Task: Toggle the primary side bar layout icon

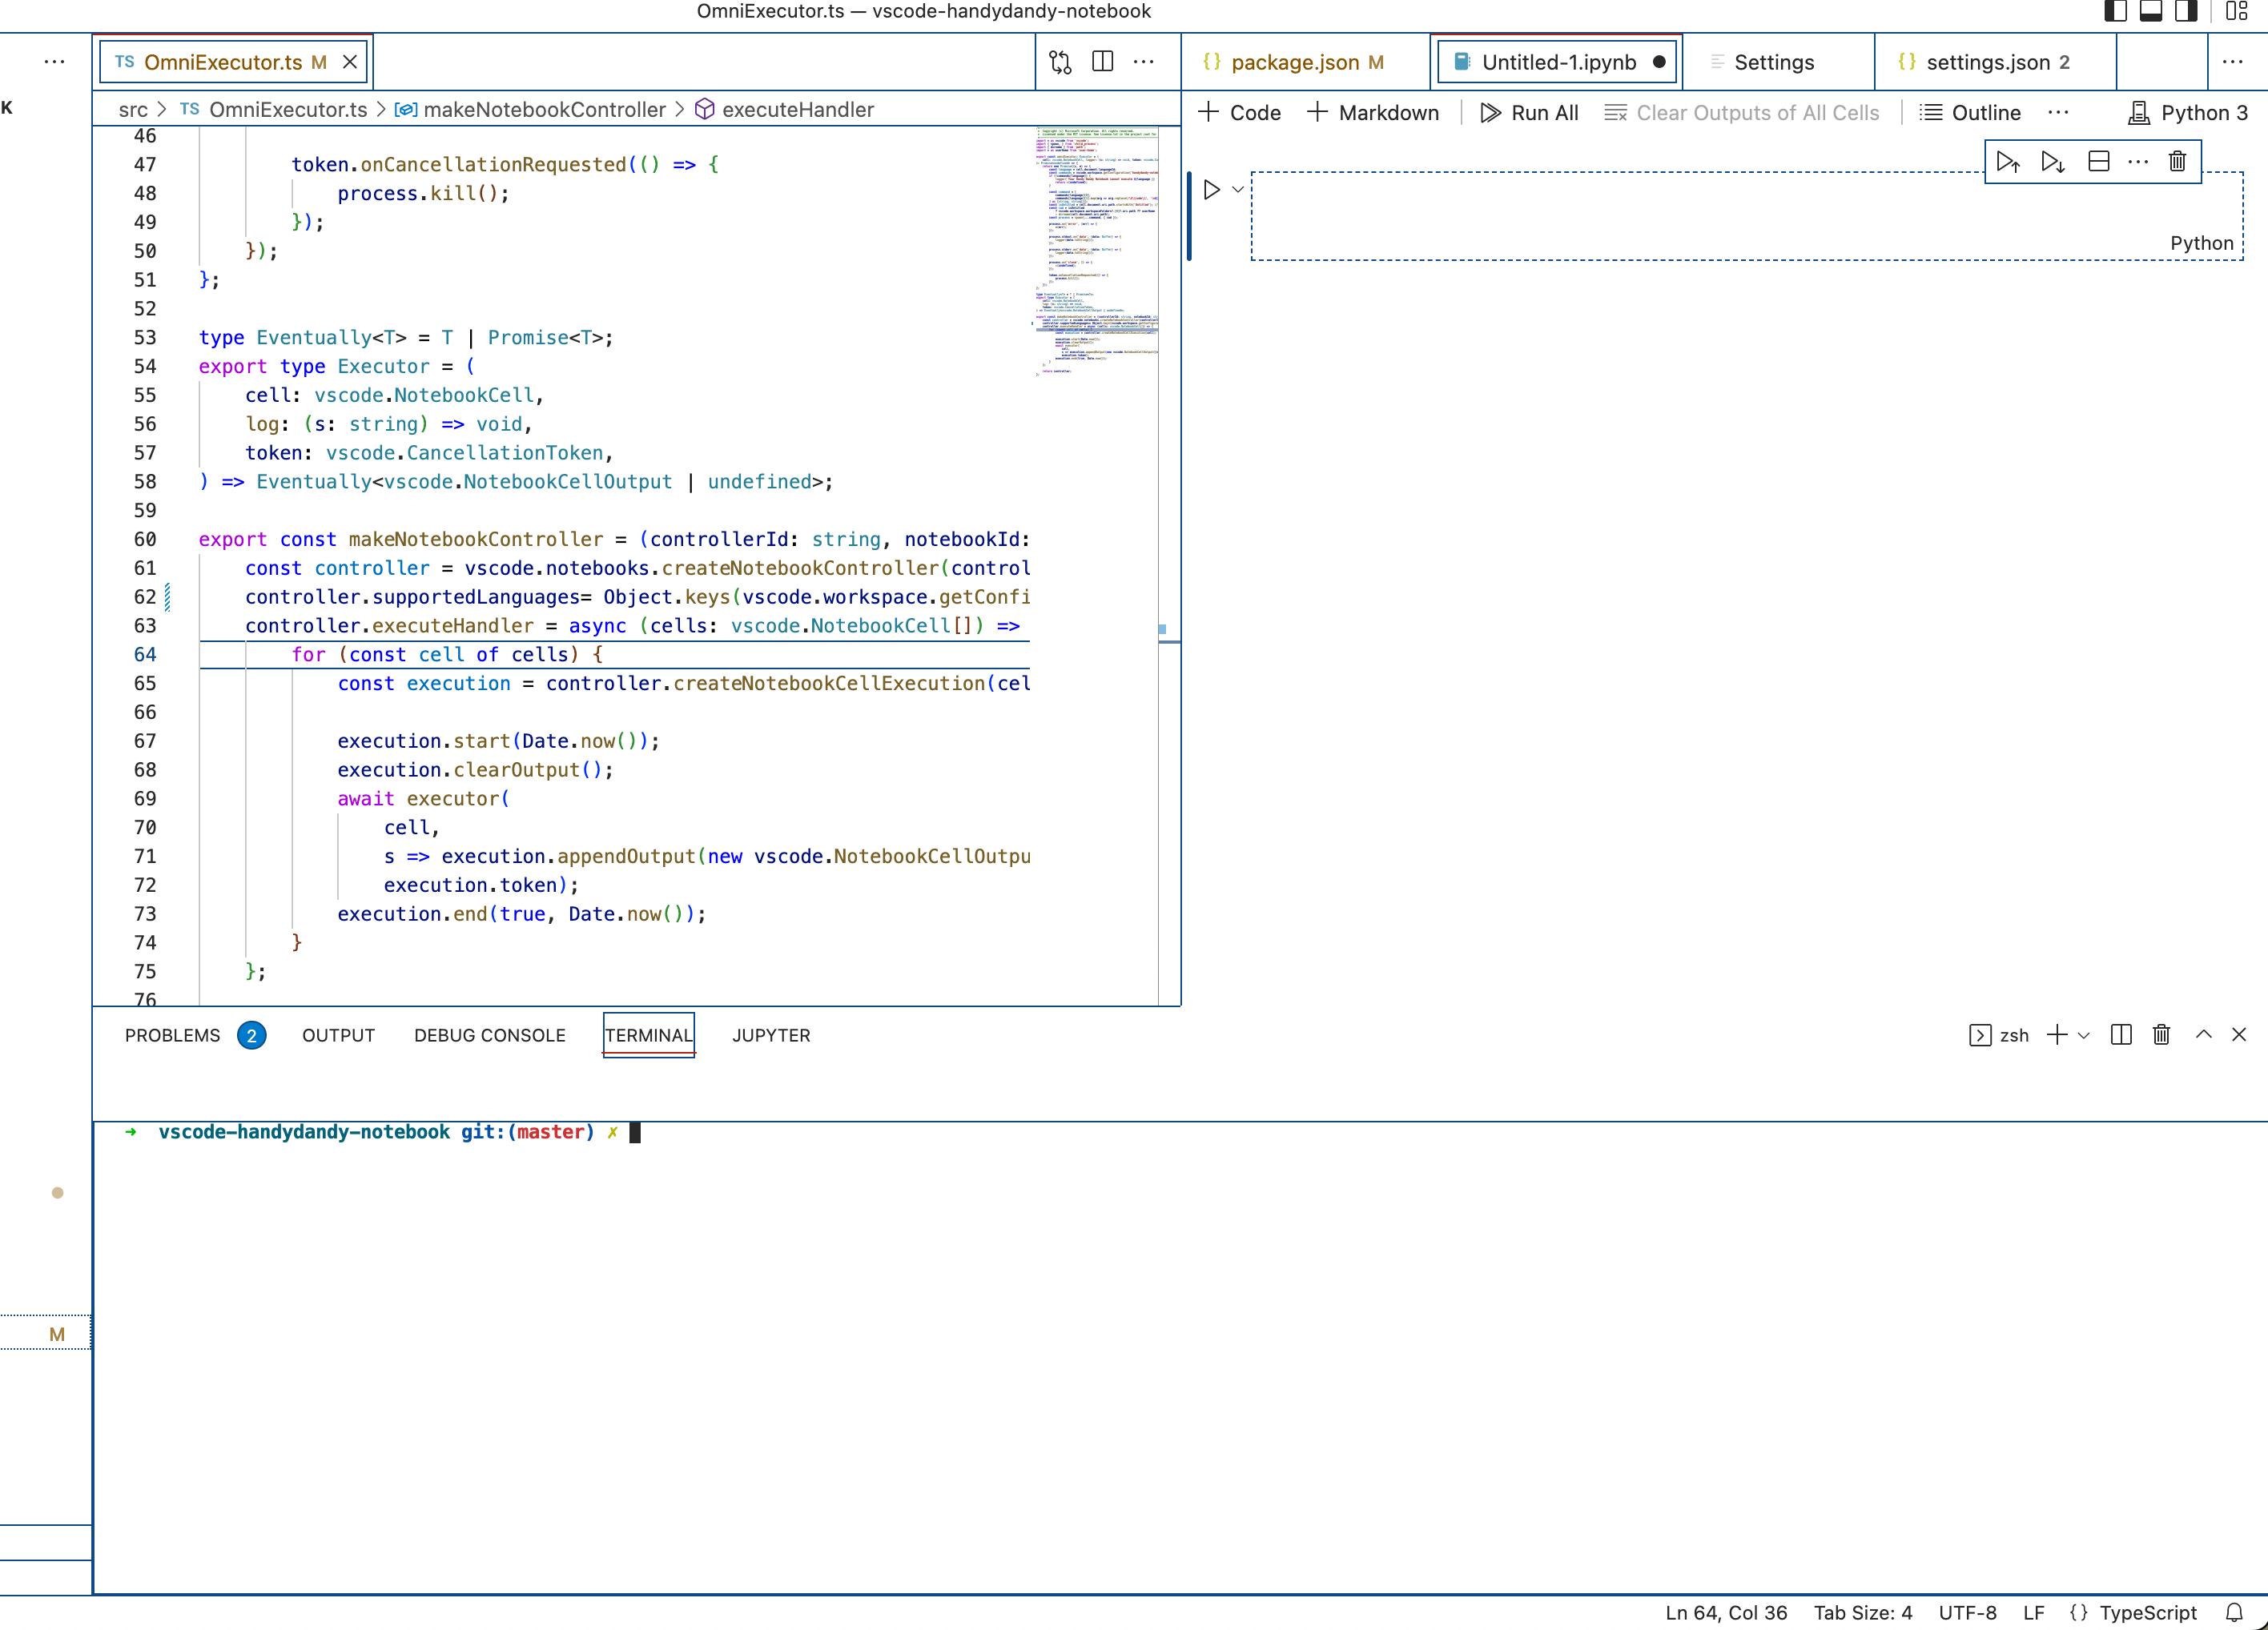Action: pos(2115,11)
